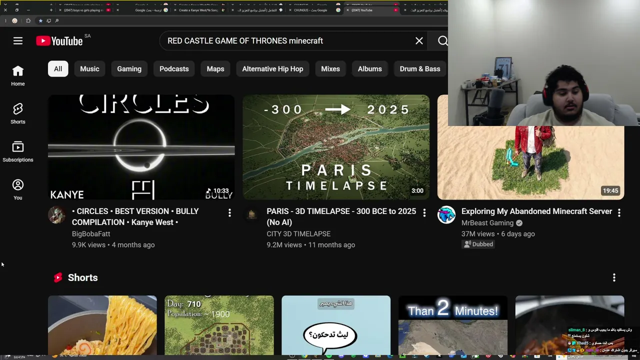Click the red Shorts section icon
640x360 pixels.
[x=58, y=277]
